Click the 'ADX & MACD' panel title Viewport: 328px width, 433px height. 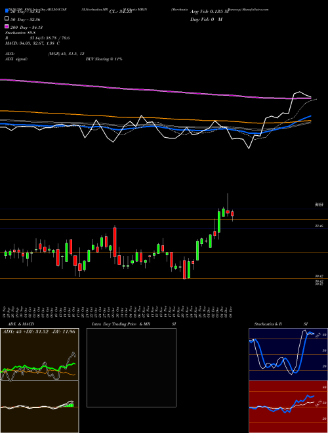[21, 324]
